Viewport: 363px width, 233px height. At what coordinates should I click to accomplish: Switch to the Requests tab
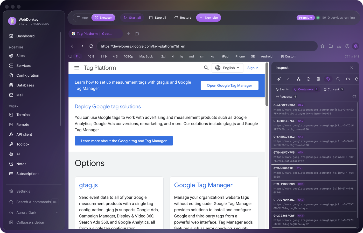click(x=286, y=97)
